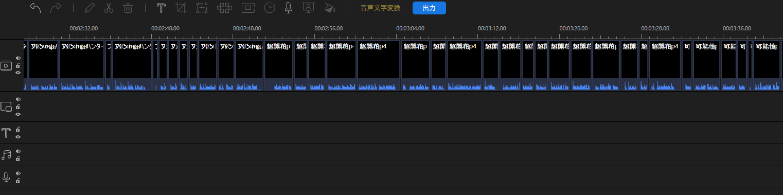Viewport: 783px width, 195px height.
Task: Click the trash delete icon
Action: click(128, 8)
